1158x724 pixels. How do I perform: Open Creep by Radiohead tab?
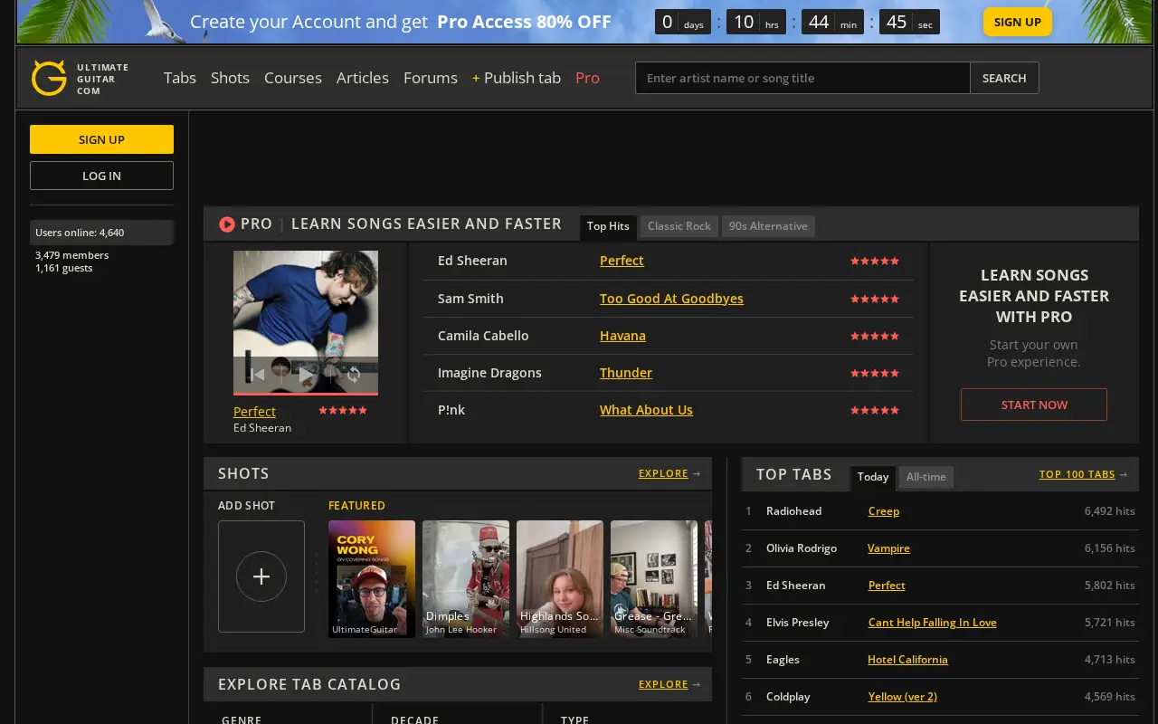pyautogui.click(x=884, y=511)
